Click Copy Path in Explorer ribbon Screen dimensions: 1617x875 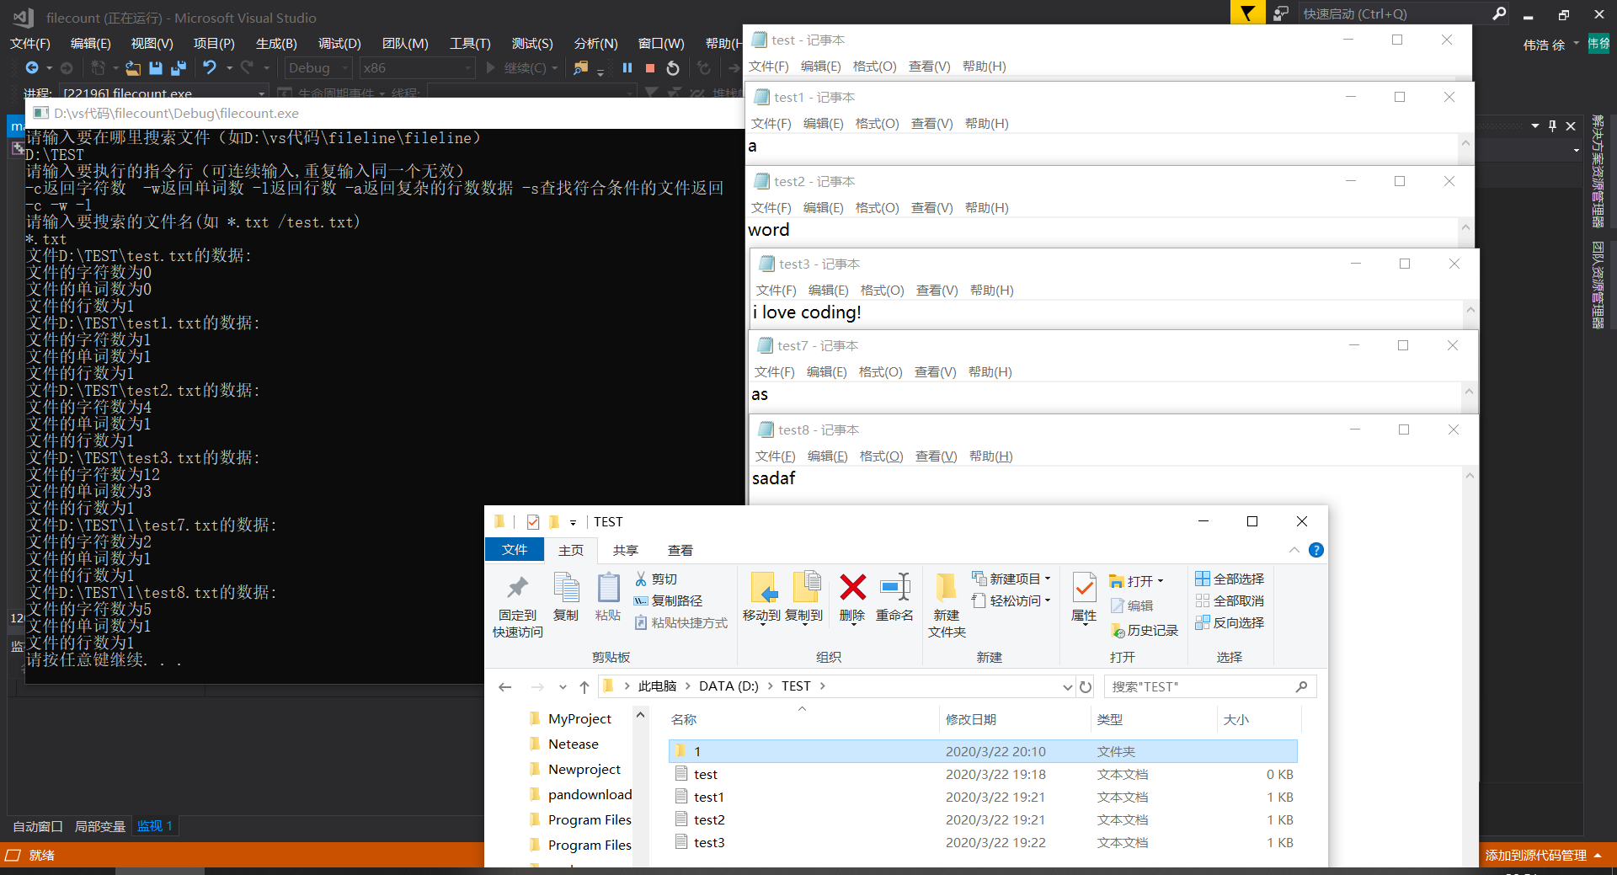(x=668, y=600)
